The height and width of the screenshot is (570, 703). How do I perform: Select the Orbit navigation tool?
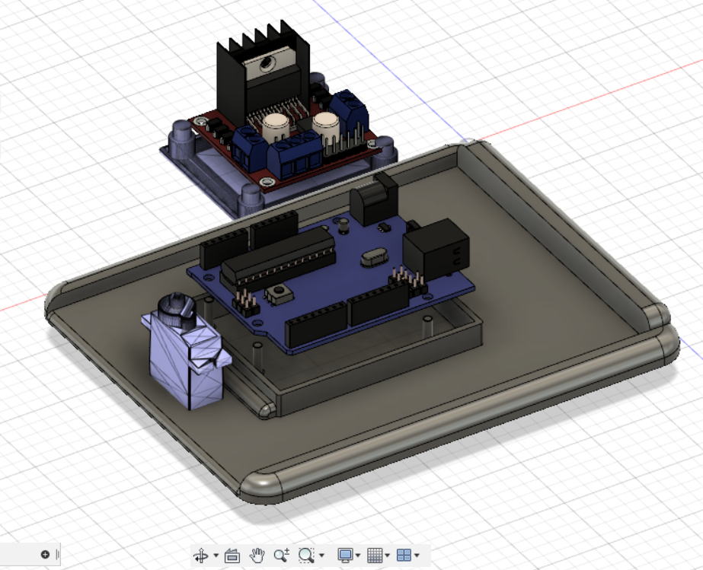click(200, 556)
